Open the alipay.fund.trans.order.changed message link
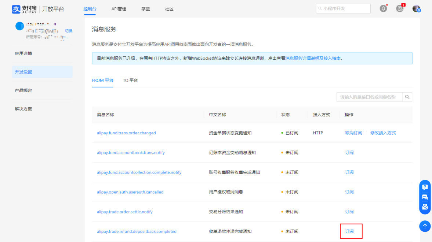The image size is (432, 242). pyautogui.click(x=126, y=133)
